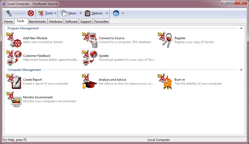Click the red disconnect icon in toolbar
This screenshot has height=144, width=249.
(31, 13)
